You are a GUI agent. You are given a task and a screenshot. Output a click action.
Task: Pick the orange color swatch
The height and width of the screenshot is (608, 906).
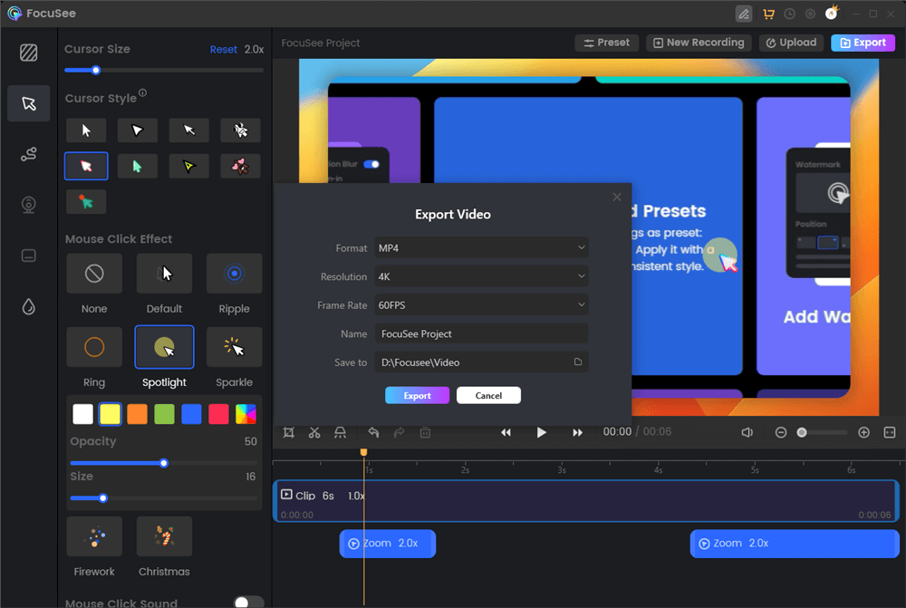(x=137, y=414)
